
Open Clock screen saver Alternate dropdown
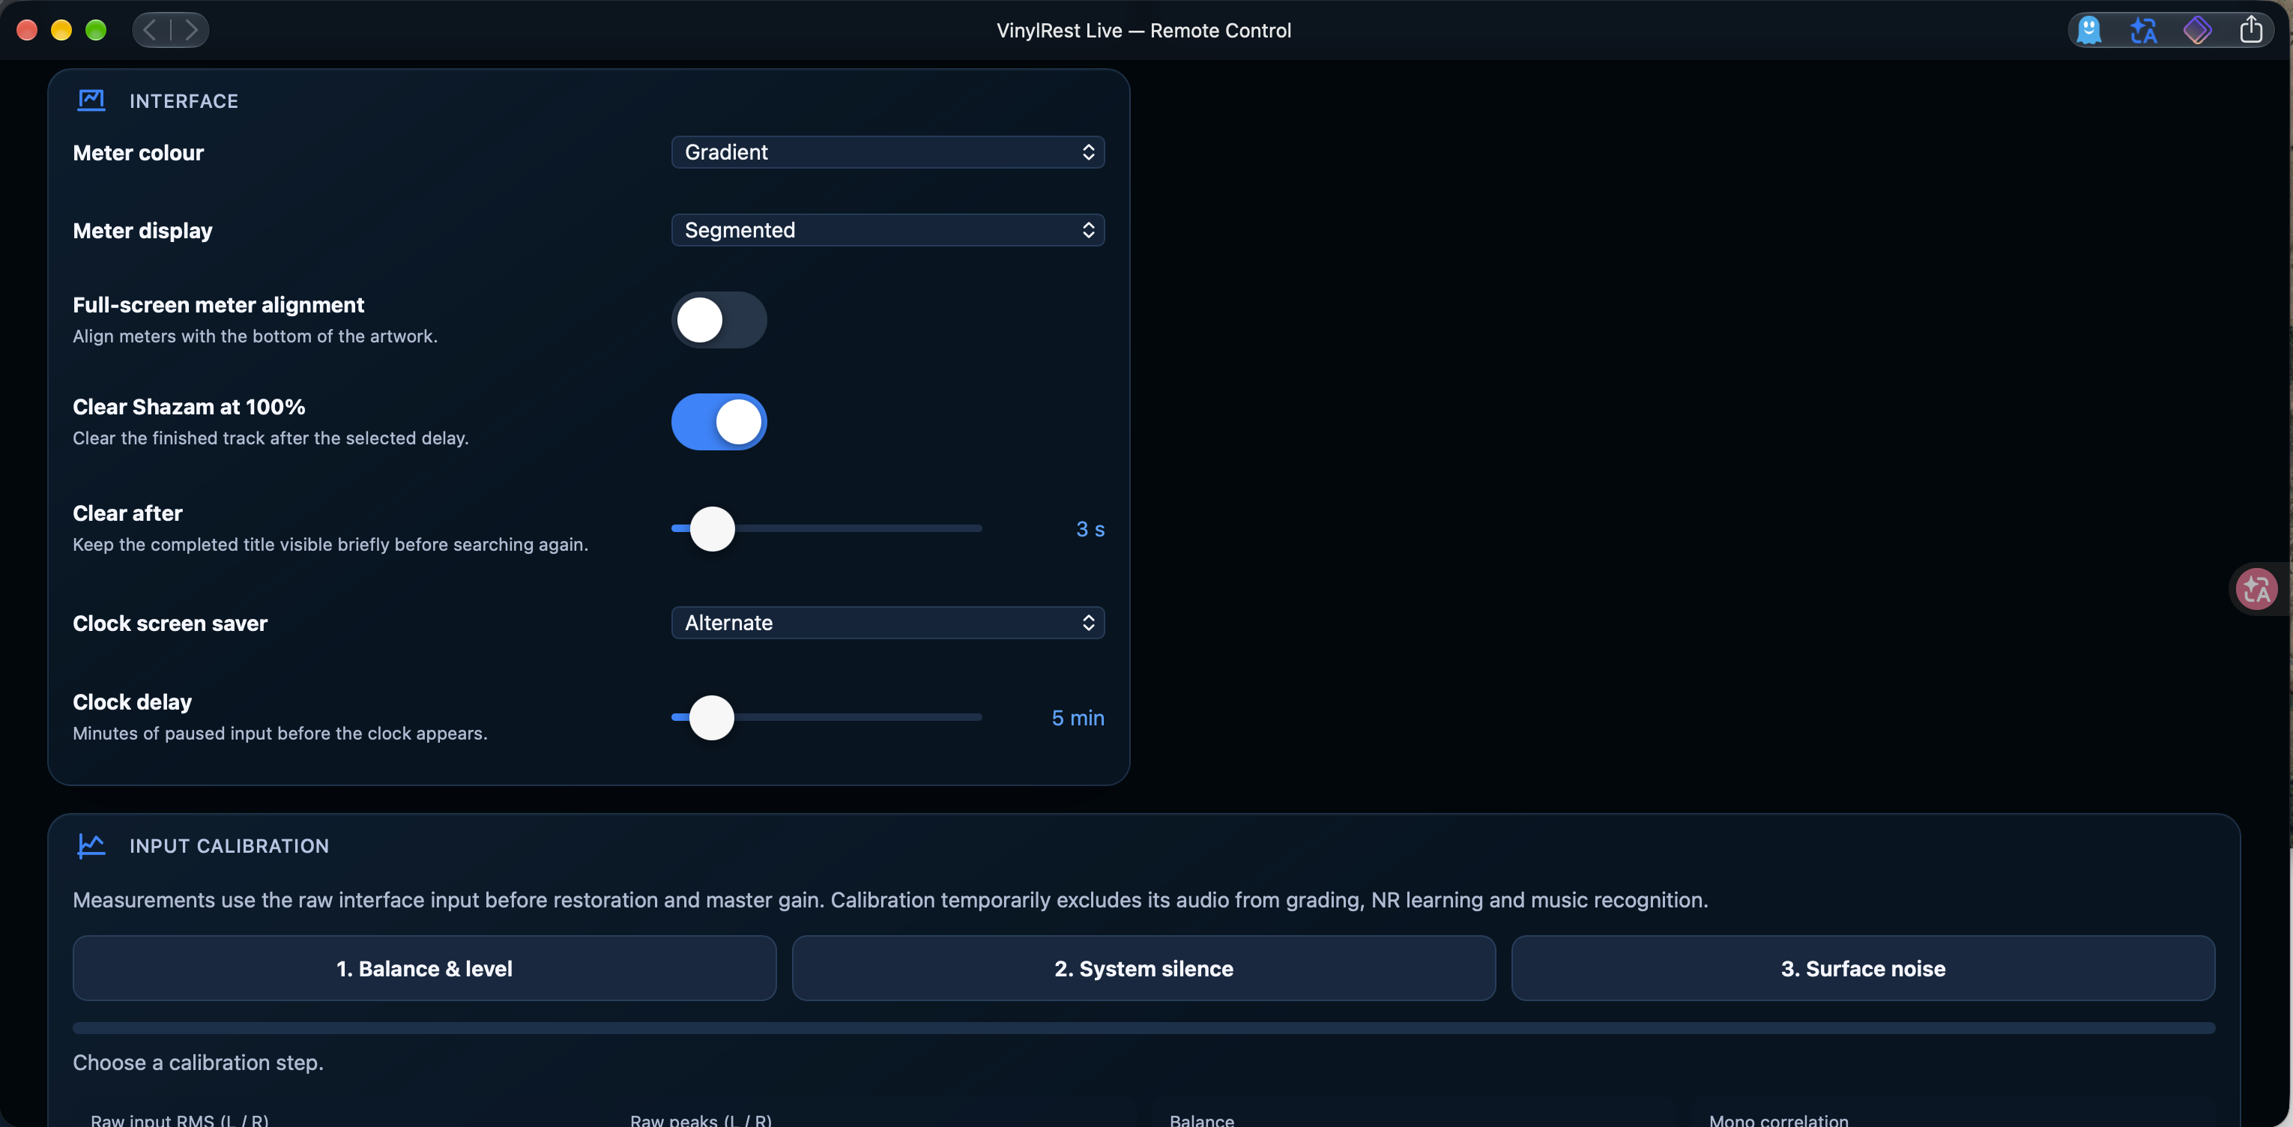(x=887, y=622)
